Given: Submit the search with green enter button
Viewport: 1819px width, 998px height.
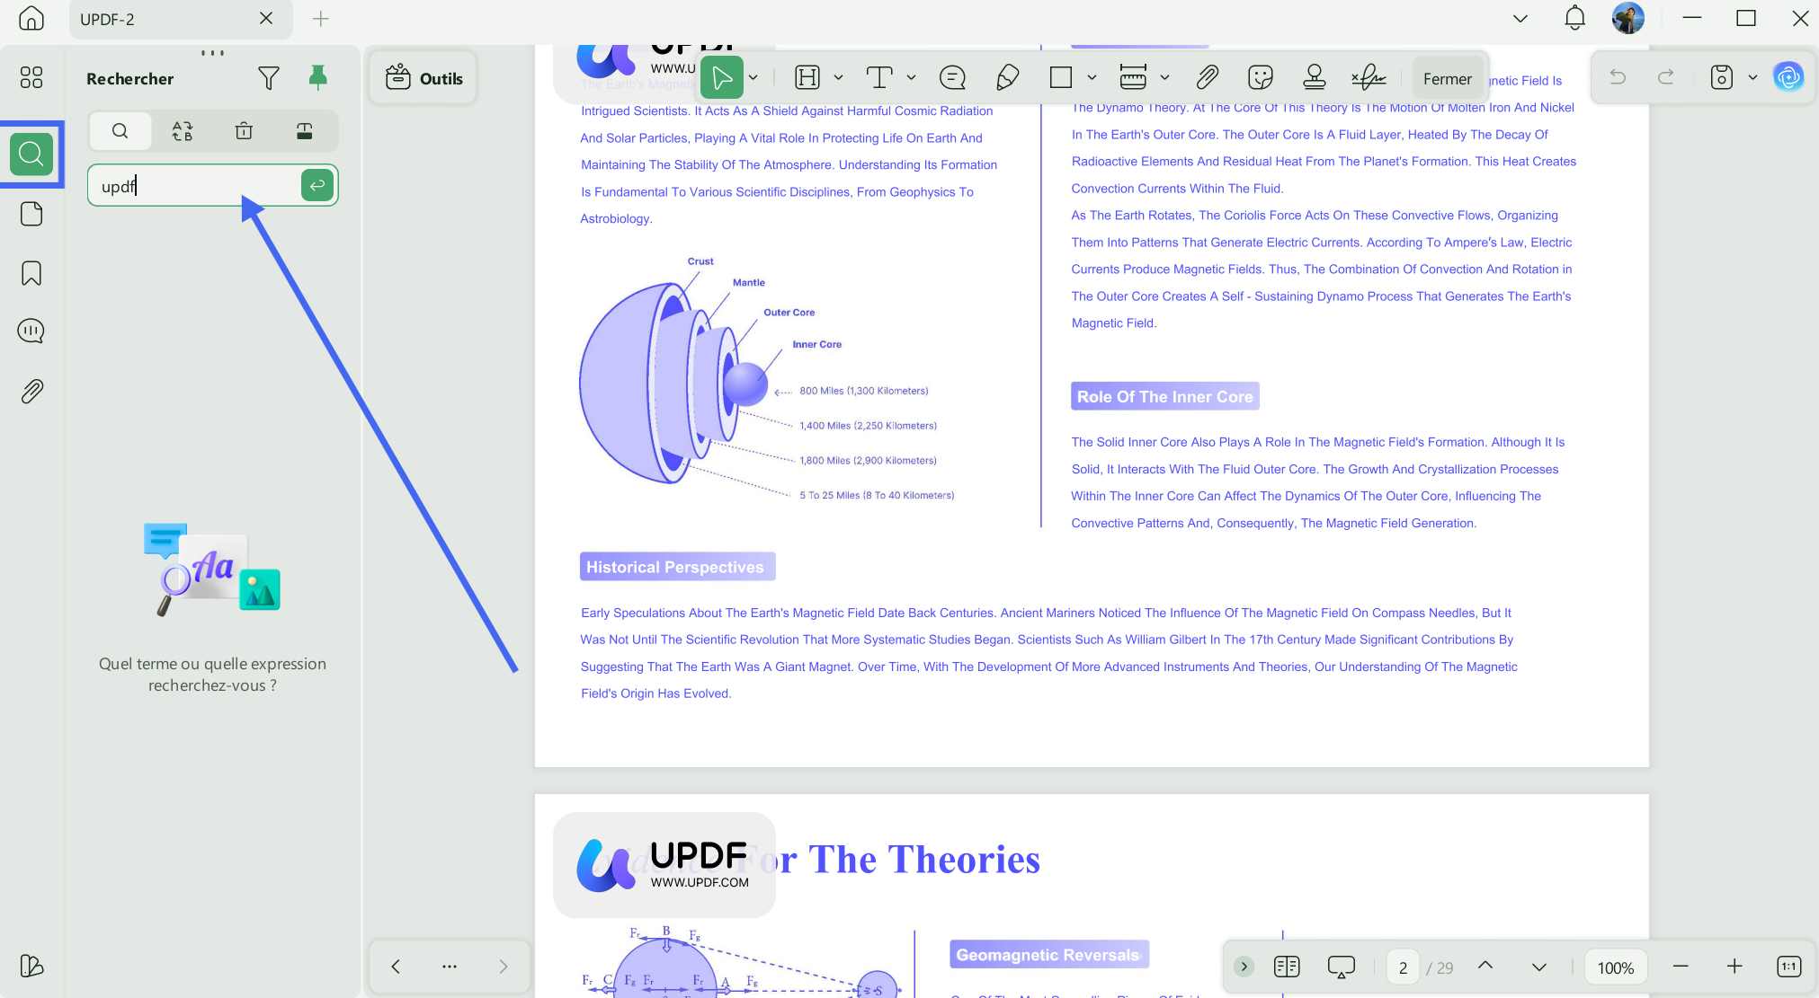Looking at the screenshot, I should pos(317,185).
